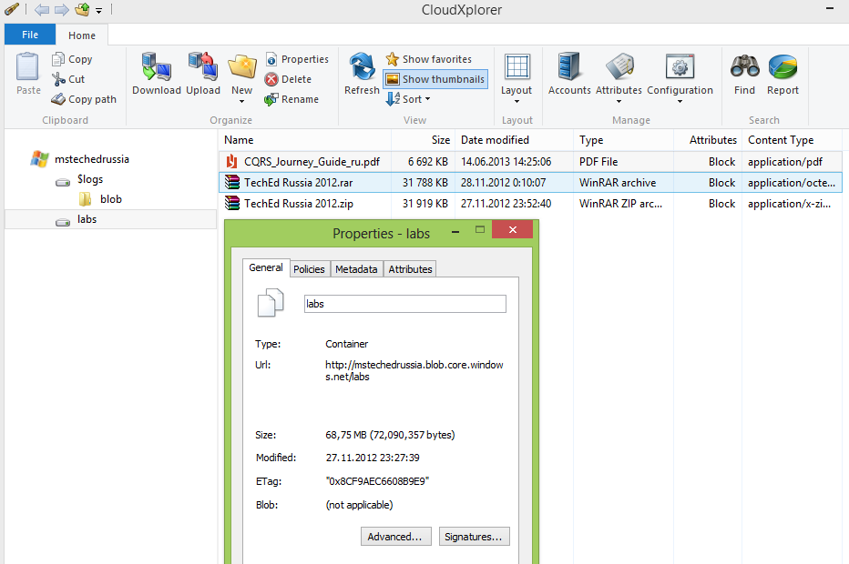Click the Refresh icon
849x564 pixels.
click(362, 67)
